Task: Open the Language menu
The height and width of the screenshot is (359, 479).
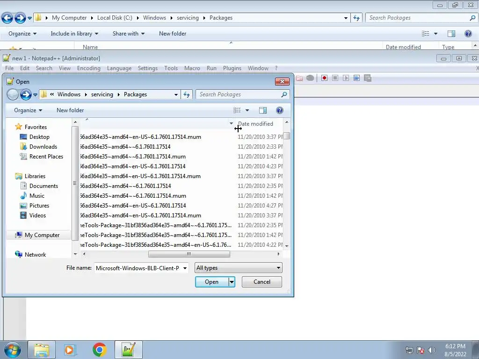Action: pos(119,68)
